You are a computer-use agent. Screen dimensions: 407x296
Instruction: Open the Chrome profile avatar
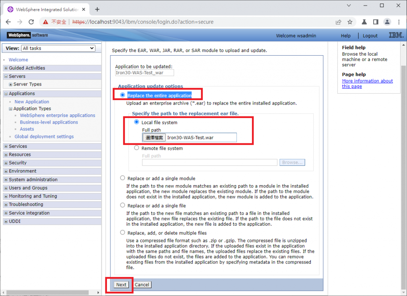pos(387,22)
